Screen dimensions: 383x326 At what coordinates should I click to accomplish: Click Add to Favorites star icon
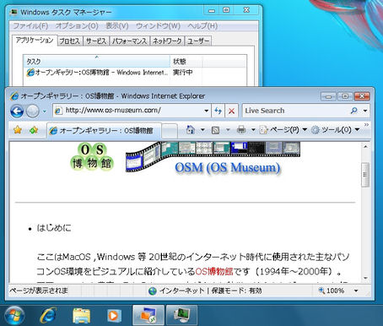tap(34, 130)
